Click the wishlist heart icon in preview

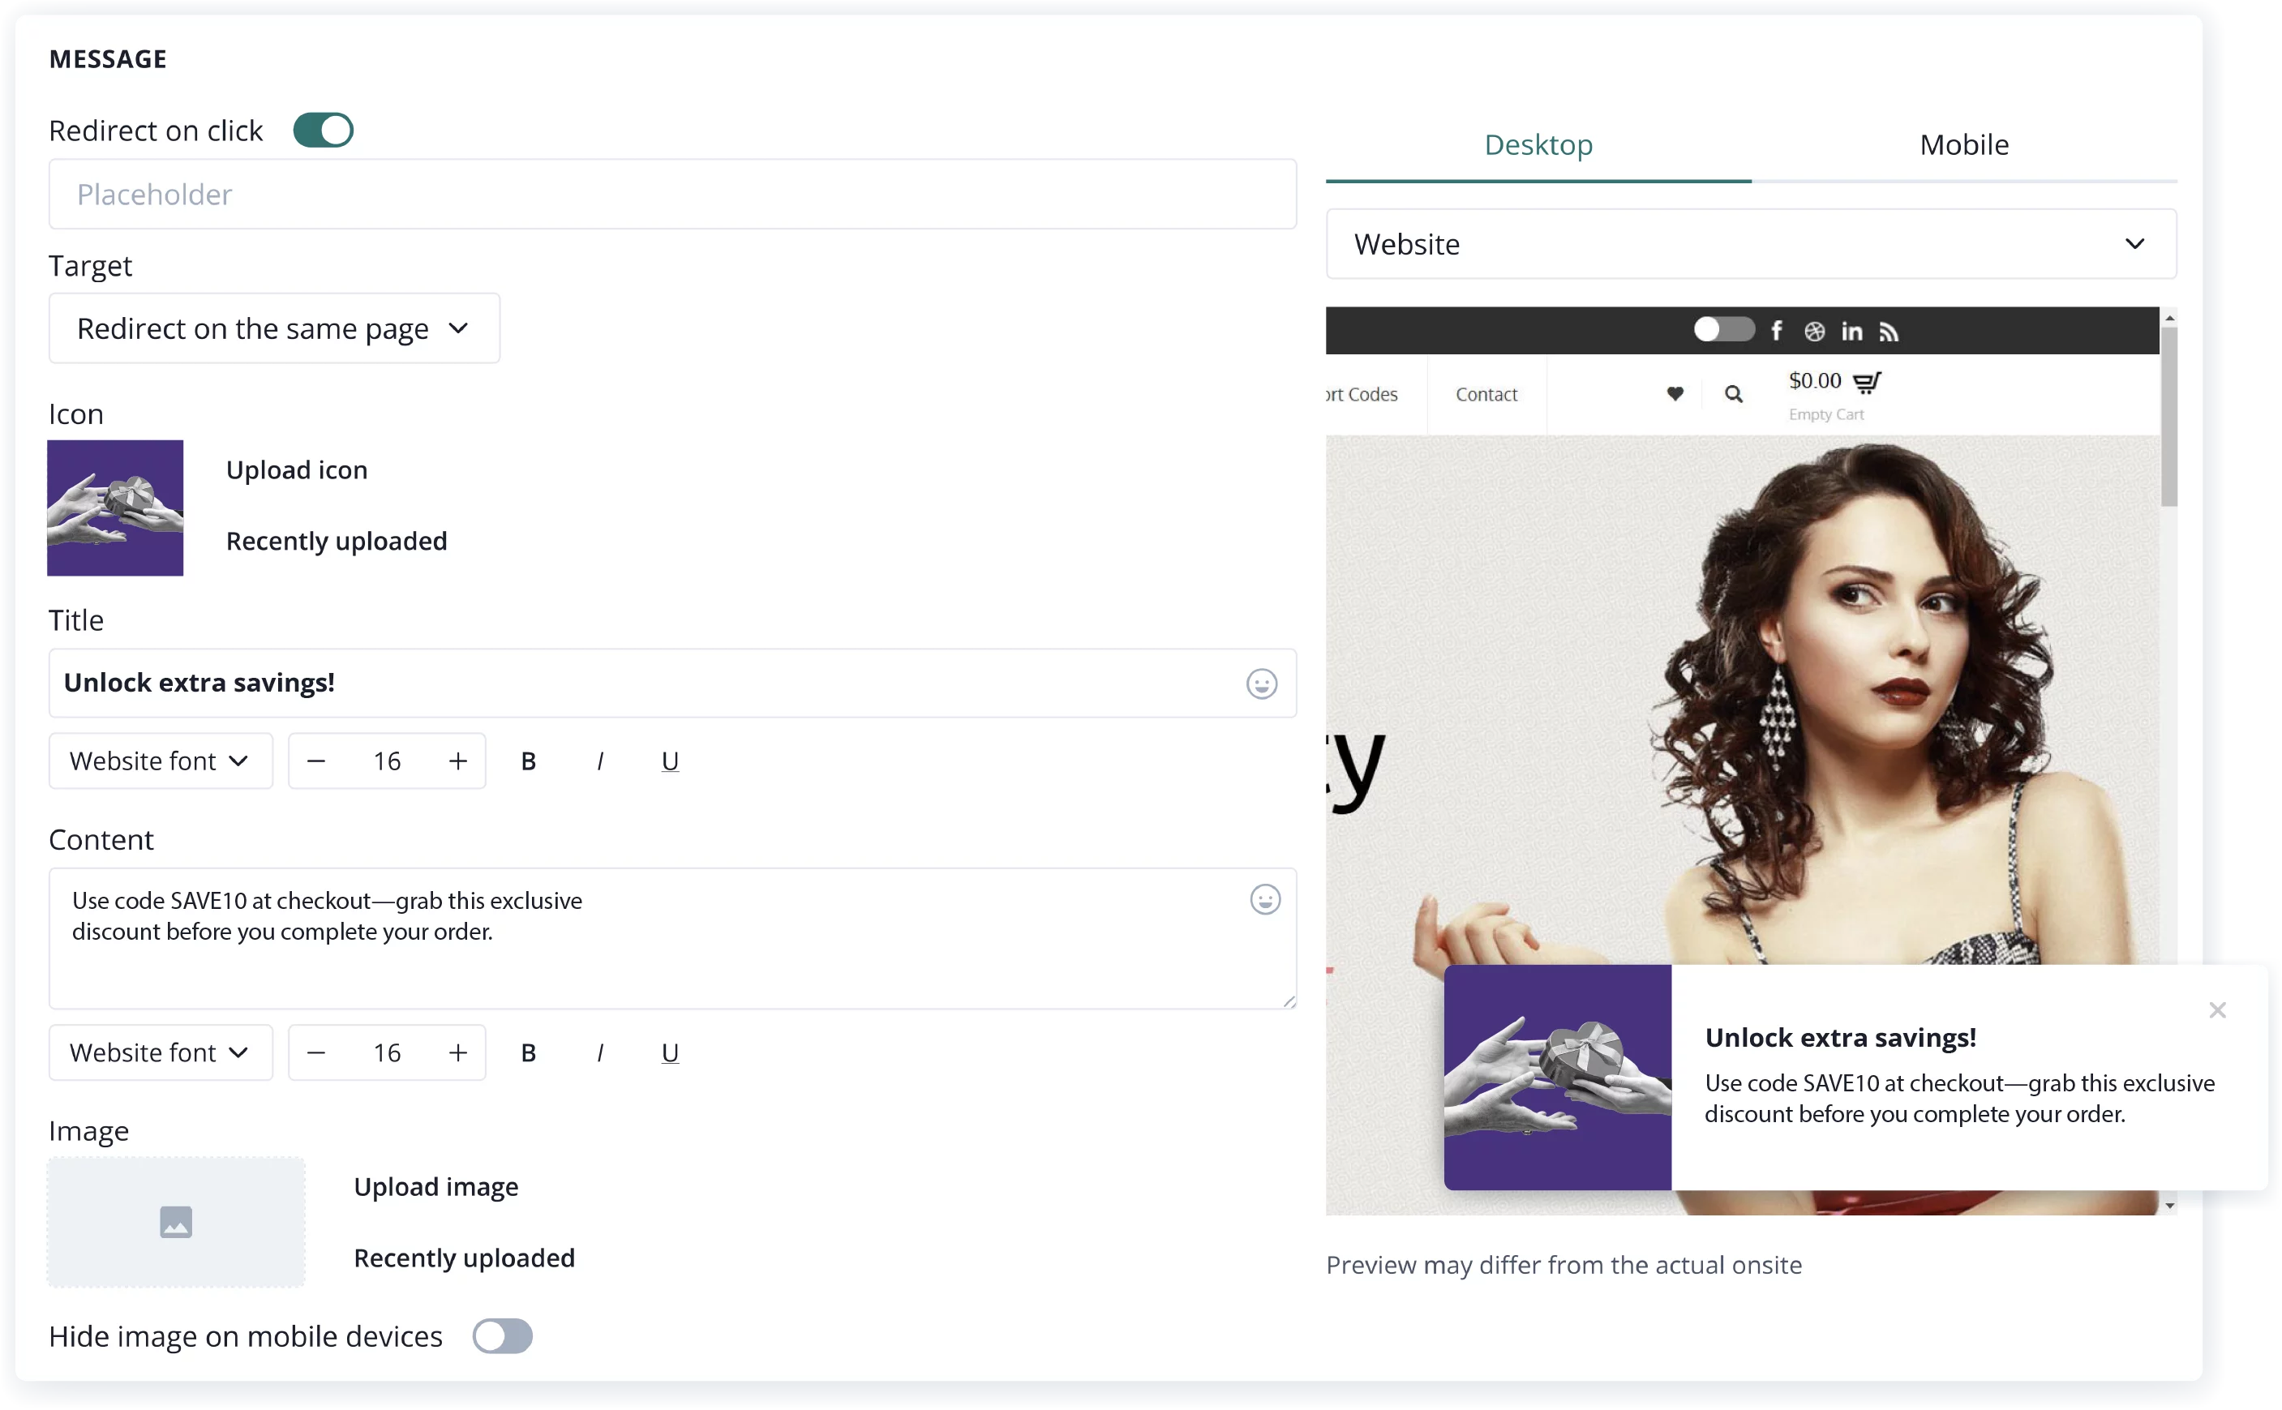point(1675,393)
